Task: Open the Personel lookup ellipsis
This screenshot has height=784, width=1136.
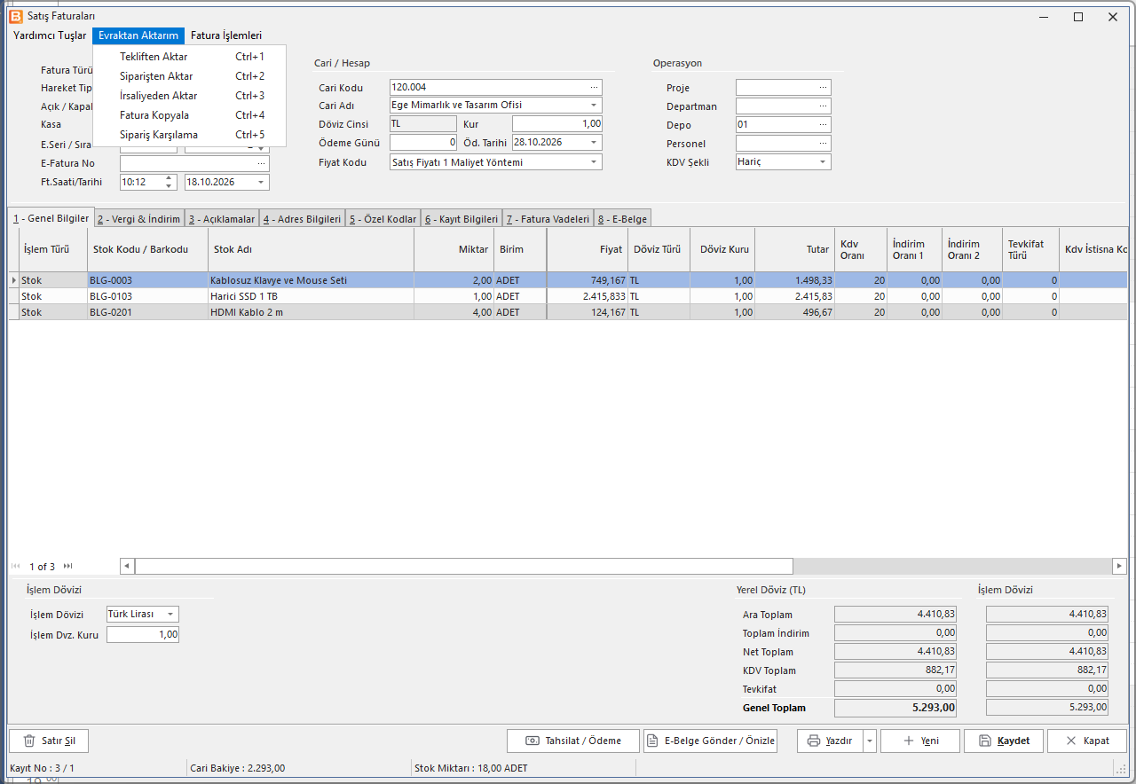Action: [824, 144]
